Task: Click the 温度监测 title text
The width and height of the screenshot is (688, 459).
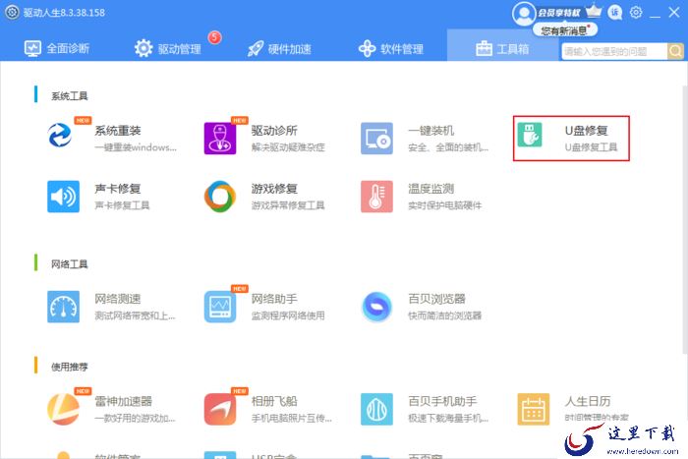Action: (430, 189)
